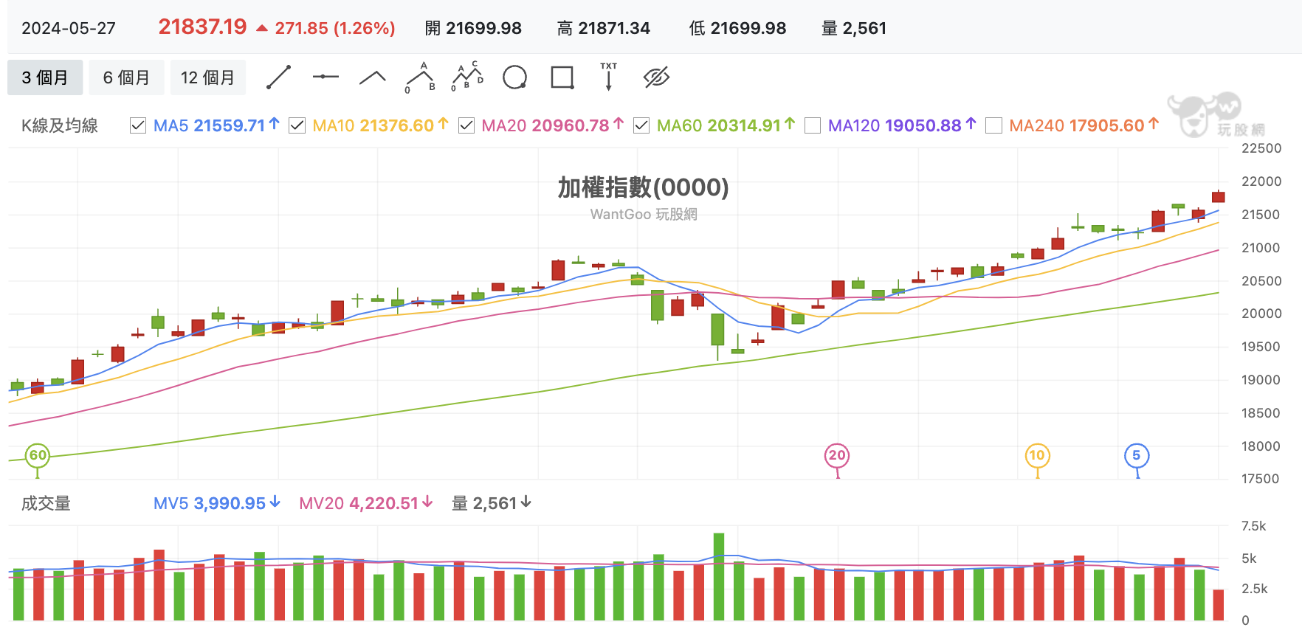Enable the MA120 moving average checkbox
Image resolution: width=1302 pixels, height=633 pixels.
(813, 125)
